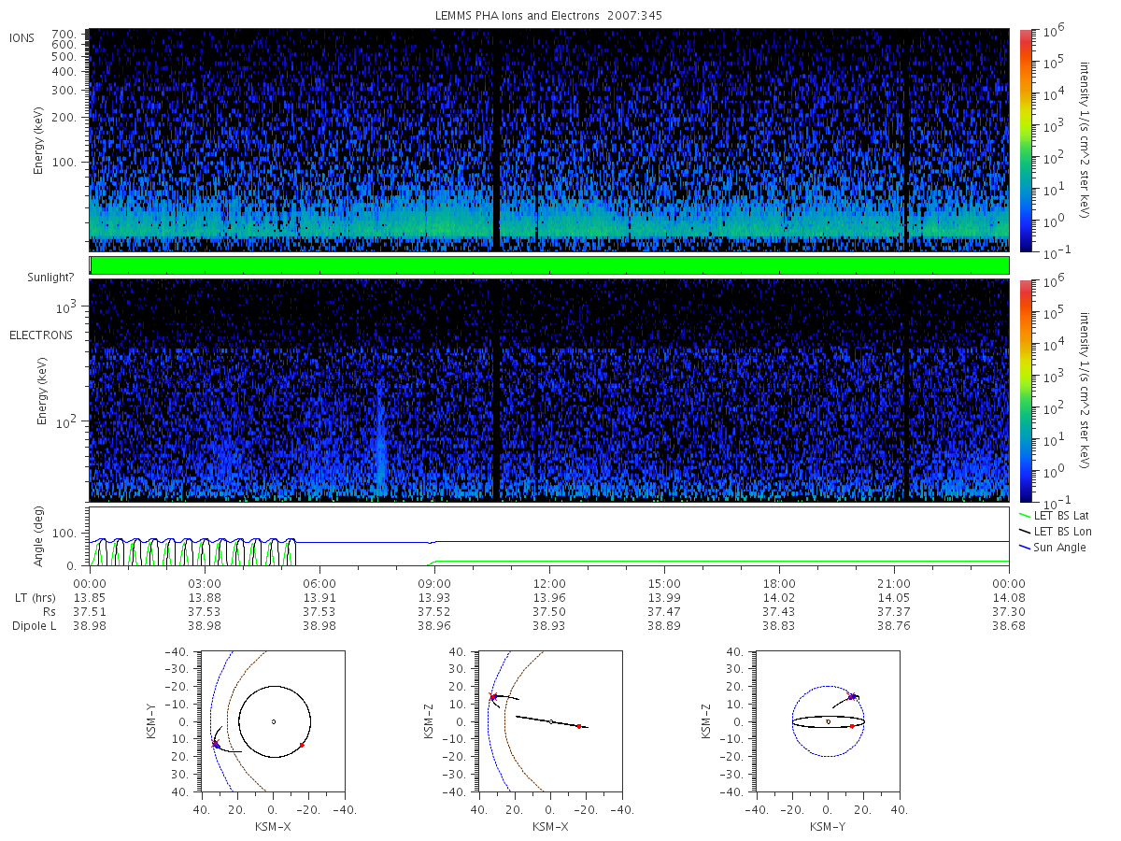Click the ions intensity color bar
The height and width of the screenshot is (841, 1121).
coord(1025,140)
